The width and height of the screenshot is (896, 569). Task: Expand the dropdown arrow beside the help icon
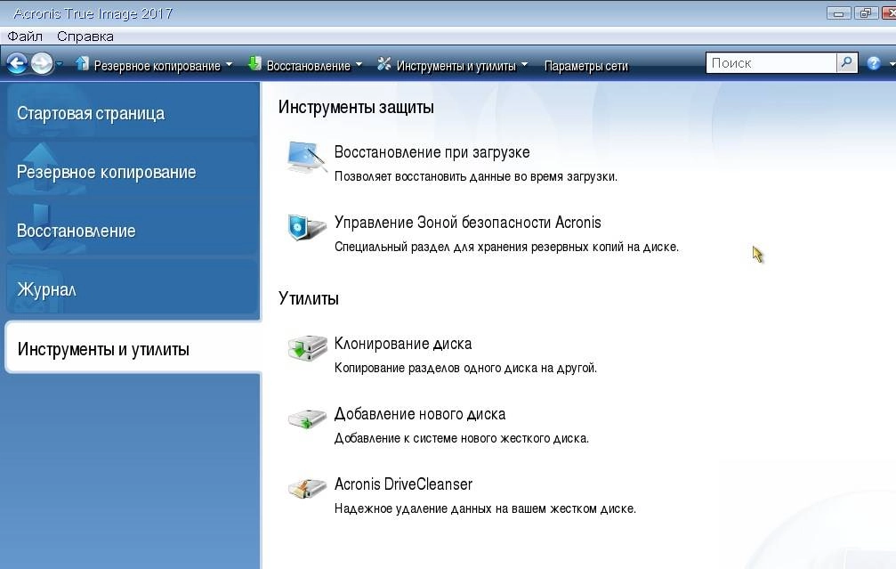pos(892,64)
